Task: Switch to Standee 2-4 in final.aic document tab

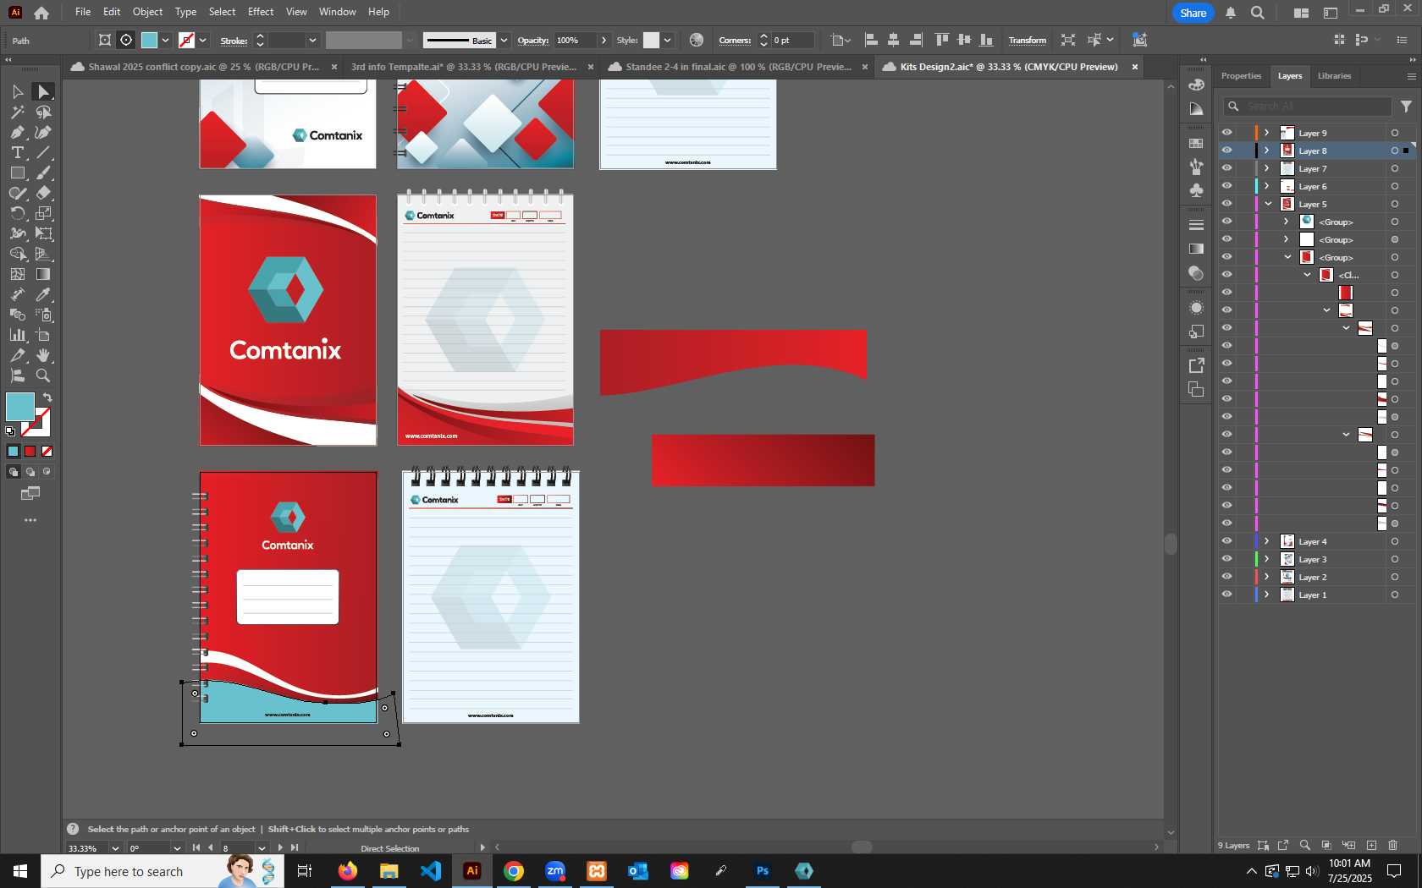Action: click(x=737, y=67)
